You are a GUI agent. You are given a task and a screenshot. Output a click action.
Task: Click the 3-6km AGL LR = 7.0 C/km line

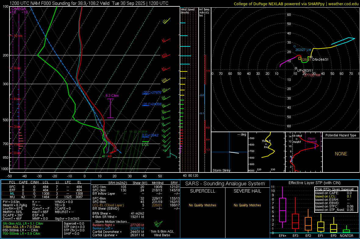pyautogui.click(x=21, y=227)
